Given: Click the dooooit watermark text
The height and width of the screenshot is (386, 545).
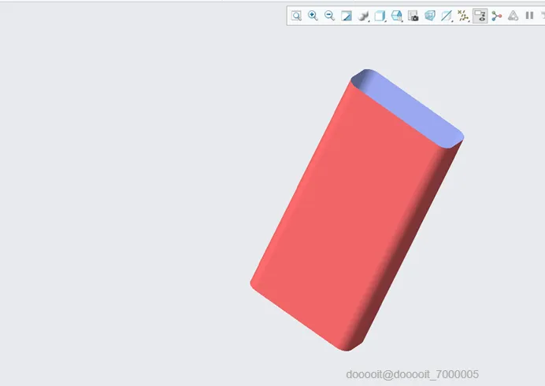Looking at the screenshot, I should [412, 374].
